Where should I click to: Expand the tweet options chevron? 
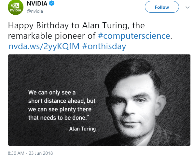[x=187, y=7]
